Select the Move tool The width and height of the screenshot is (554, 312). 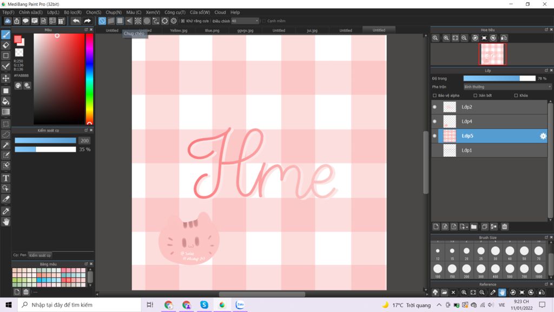(x=6, y=78)
